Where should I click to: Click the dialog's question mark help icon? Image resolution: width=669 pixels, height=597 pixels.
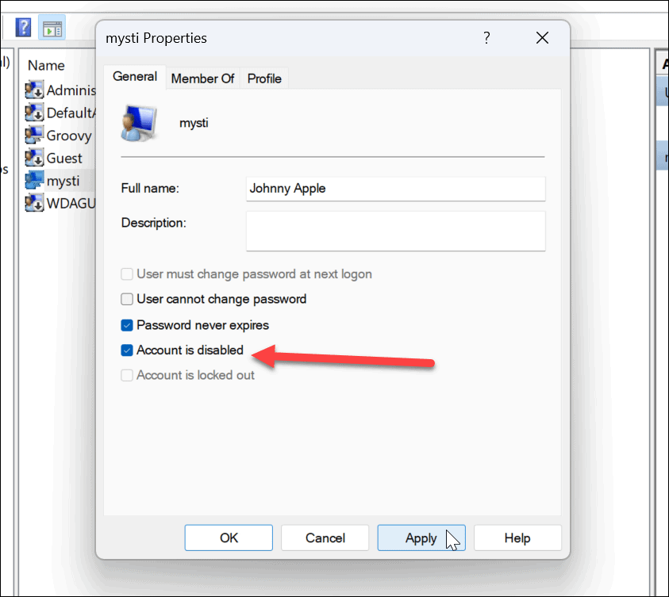[486, 38]
